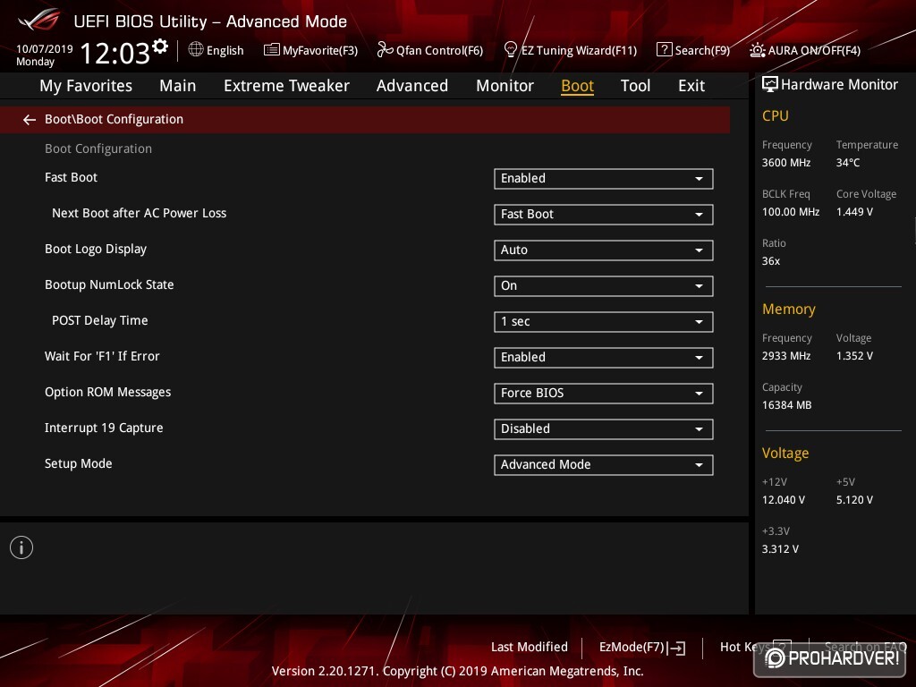Open the Bootup NumLock State dropdown
The height and width of the screenshot is (687, 916).
click(604, 285)
